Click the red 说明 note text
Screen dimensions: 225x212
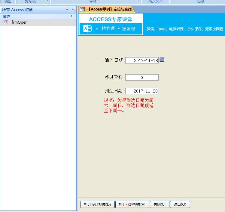point(129,105)
